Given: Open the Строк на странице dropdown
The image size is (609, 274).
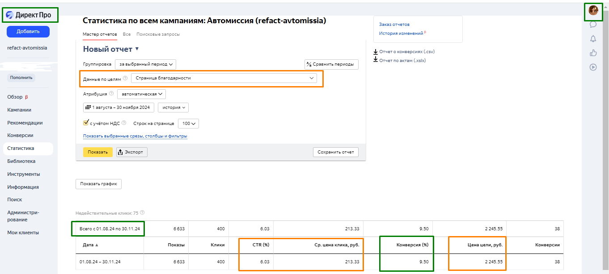Looking at the screenshot, I should pyautogui.click(x=188, y=124).
